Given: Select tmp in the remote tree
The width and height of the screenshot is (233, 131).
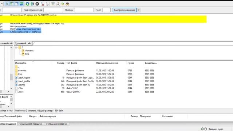Looking at the screenshot, I should click(27, 54).
